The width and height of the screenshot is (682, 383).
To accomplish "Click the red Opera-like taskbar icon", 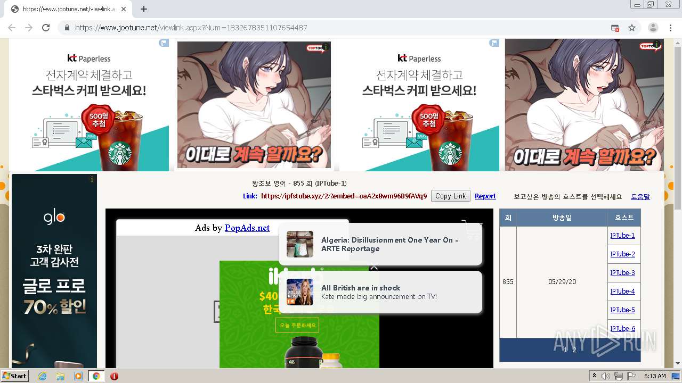I will point(114,376).
